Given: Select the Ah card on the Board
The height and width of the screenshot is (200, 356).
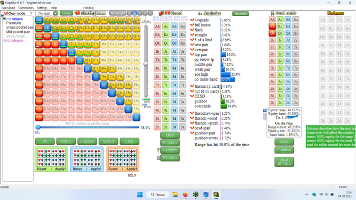Looking at the screenshot, I should point(157,26).
